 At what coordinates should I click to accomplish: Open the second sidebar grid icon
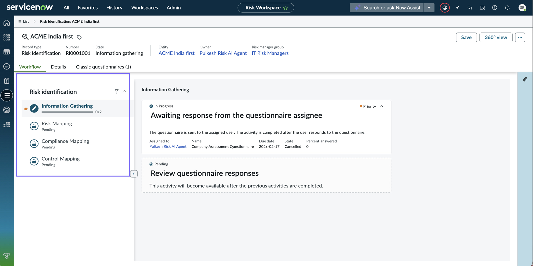(x=7, y=37)
